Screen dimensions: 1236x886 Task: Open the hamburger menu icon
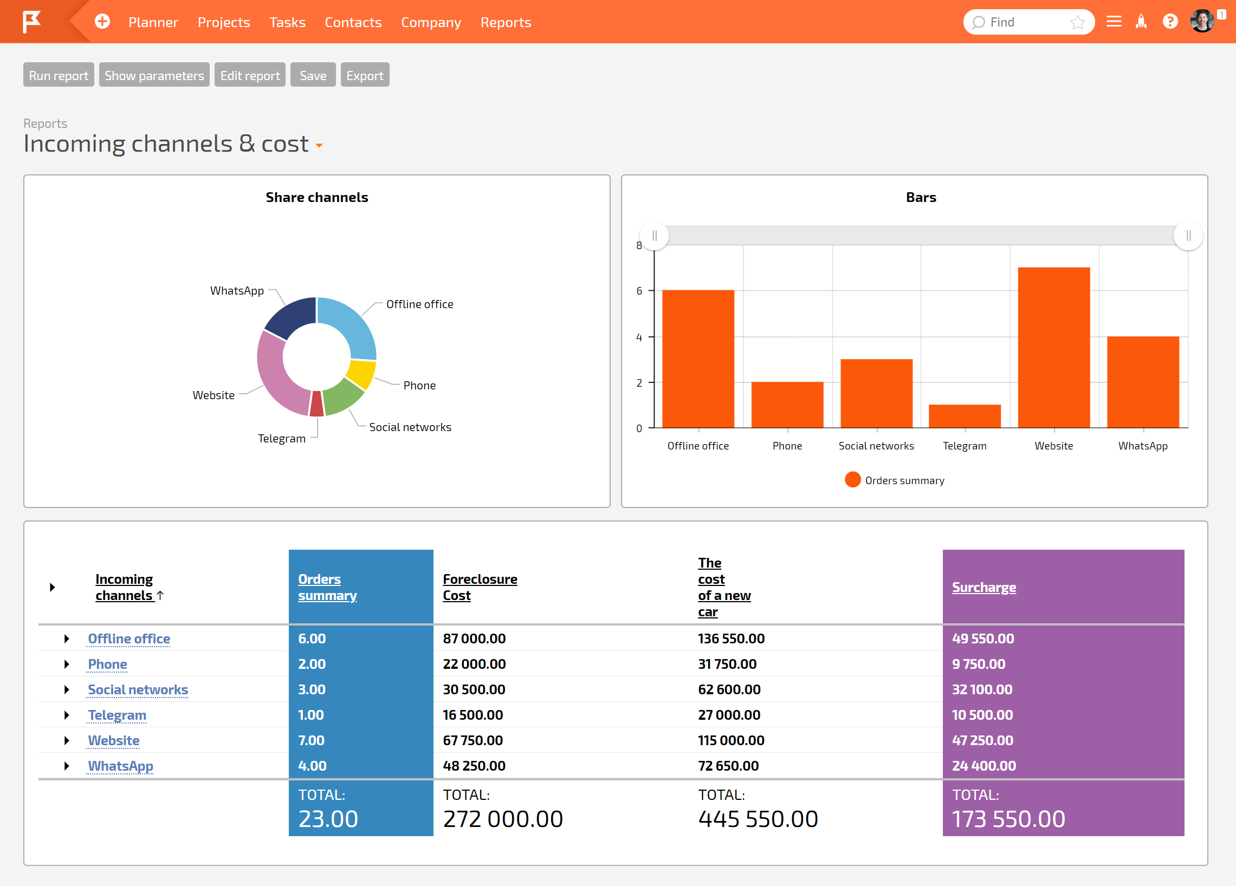(x=1114, y=22)
